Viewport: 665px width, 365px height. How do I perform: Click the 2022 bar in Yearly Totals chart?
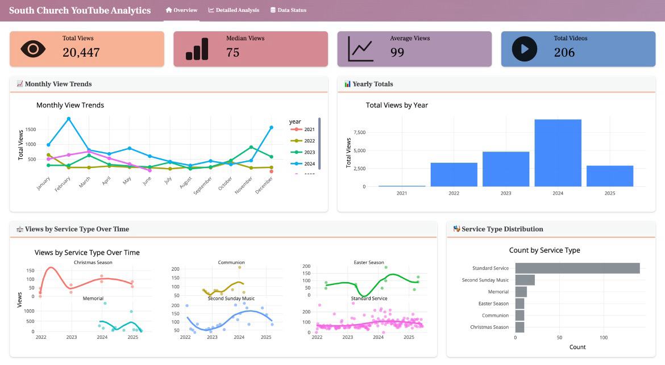454,175
